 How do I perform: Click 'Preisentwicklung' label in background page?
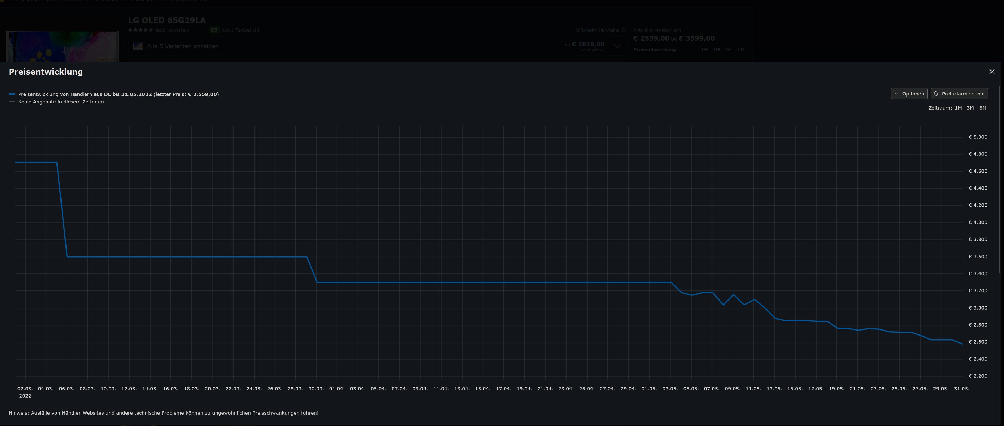(654, 50)
